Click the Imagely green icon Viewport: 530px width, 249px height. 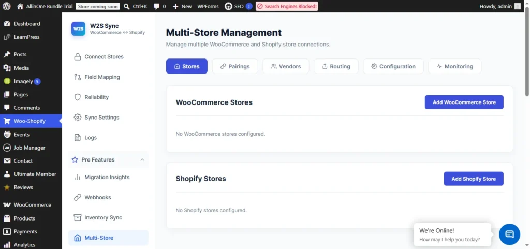pos(7,81)
